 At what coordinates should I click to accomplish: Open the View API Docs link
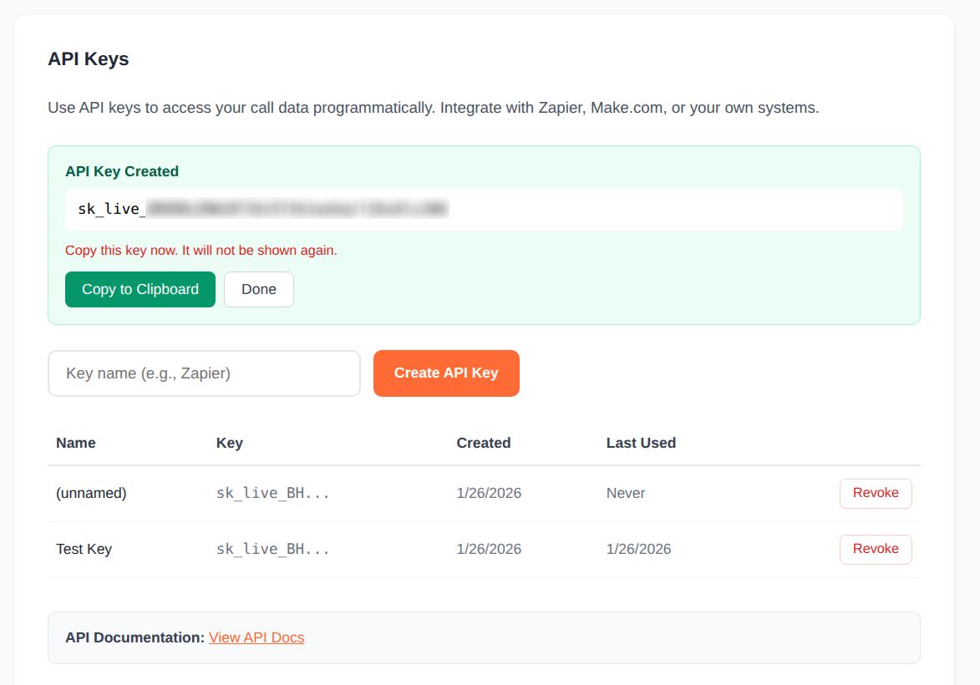click(256, 637)
